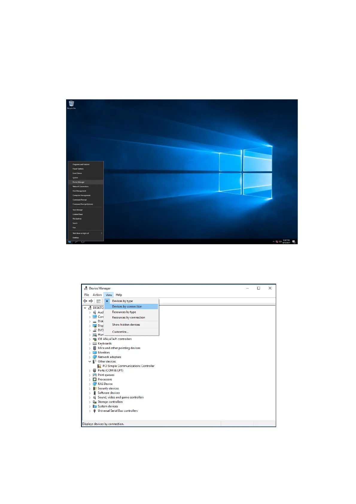The height and width of the screenshot is (504, 356).
Task: Open Event Viewer from Start context menu
Action: (86, 173)
